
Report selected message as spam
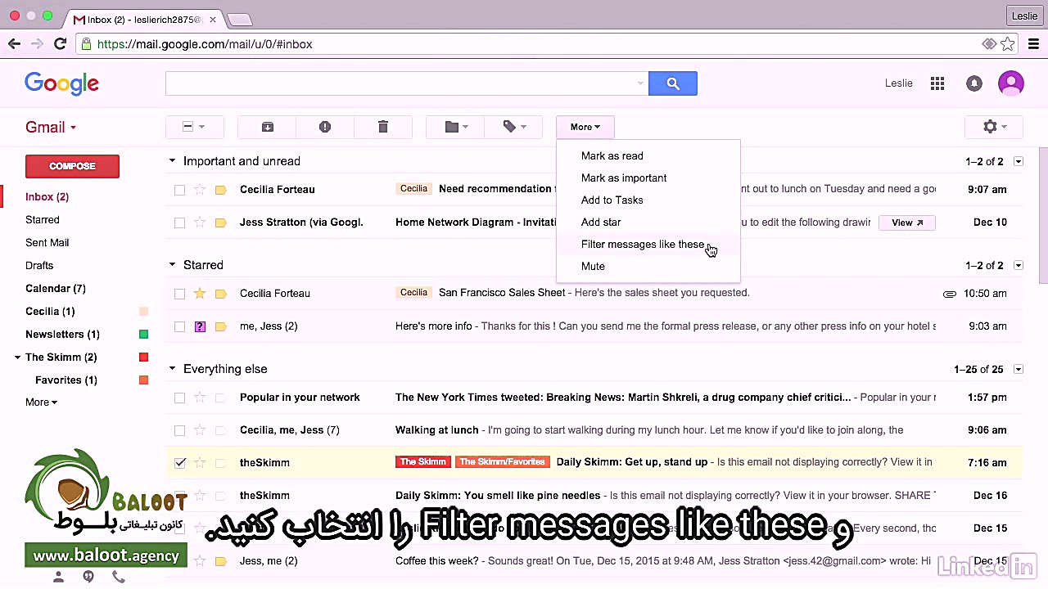tap(325, 127)
